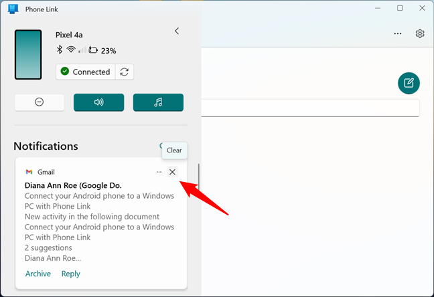This screenshot has width=434, height=297.
Task: Collapse the Pixel 4a sidebar panel
Action: (177, 31)
